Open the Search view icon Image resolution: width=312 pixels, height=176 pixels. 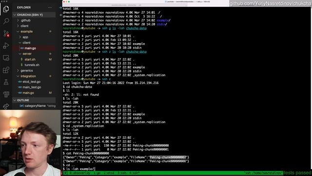click(x=6, y=21)
